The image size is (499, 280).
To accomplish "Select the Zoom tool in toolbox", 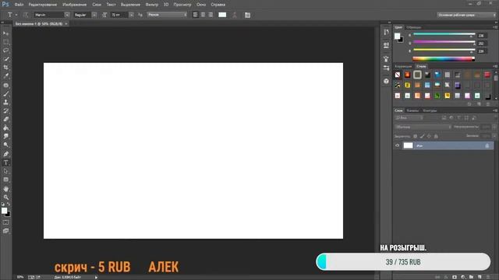I will click(x=5, y=197).
